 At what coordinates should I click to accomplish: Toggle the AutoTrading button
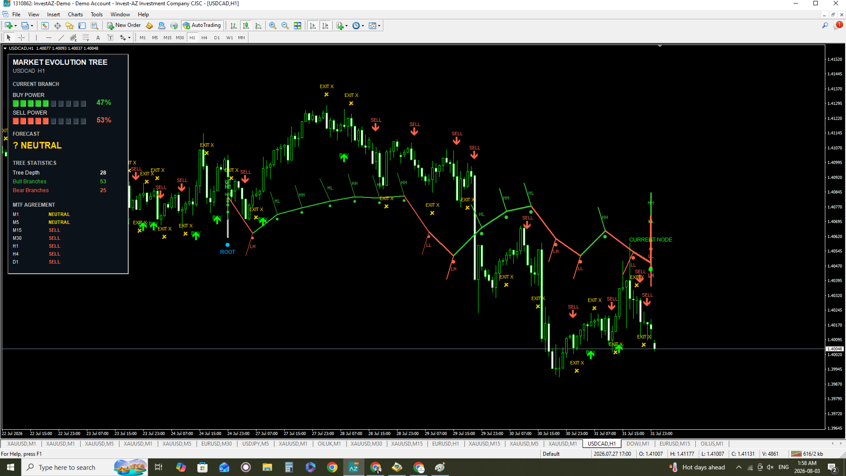point(202,26)
